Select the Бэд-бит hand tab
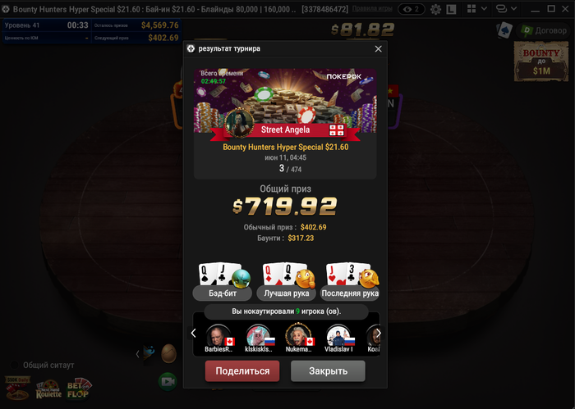This screenshot has width=575, height=409. coord(223,293)
